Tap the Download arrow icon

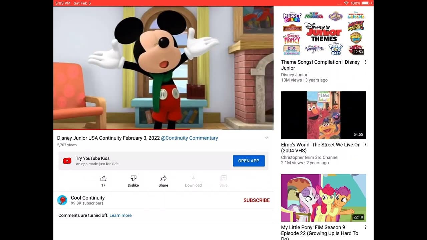(193, 178)
